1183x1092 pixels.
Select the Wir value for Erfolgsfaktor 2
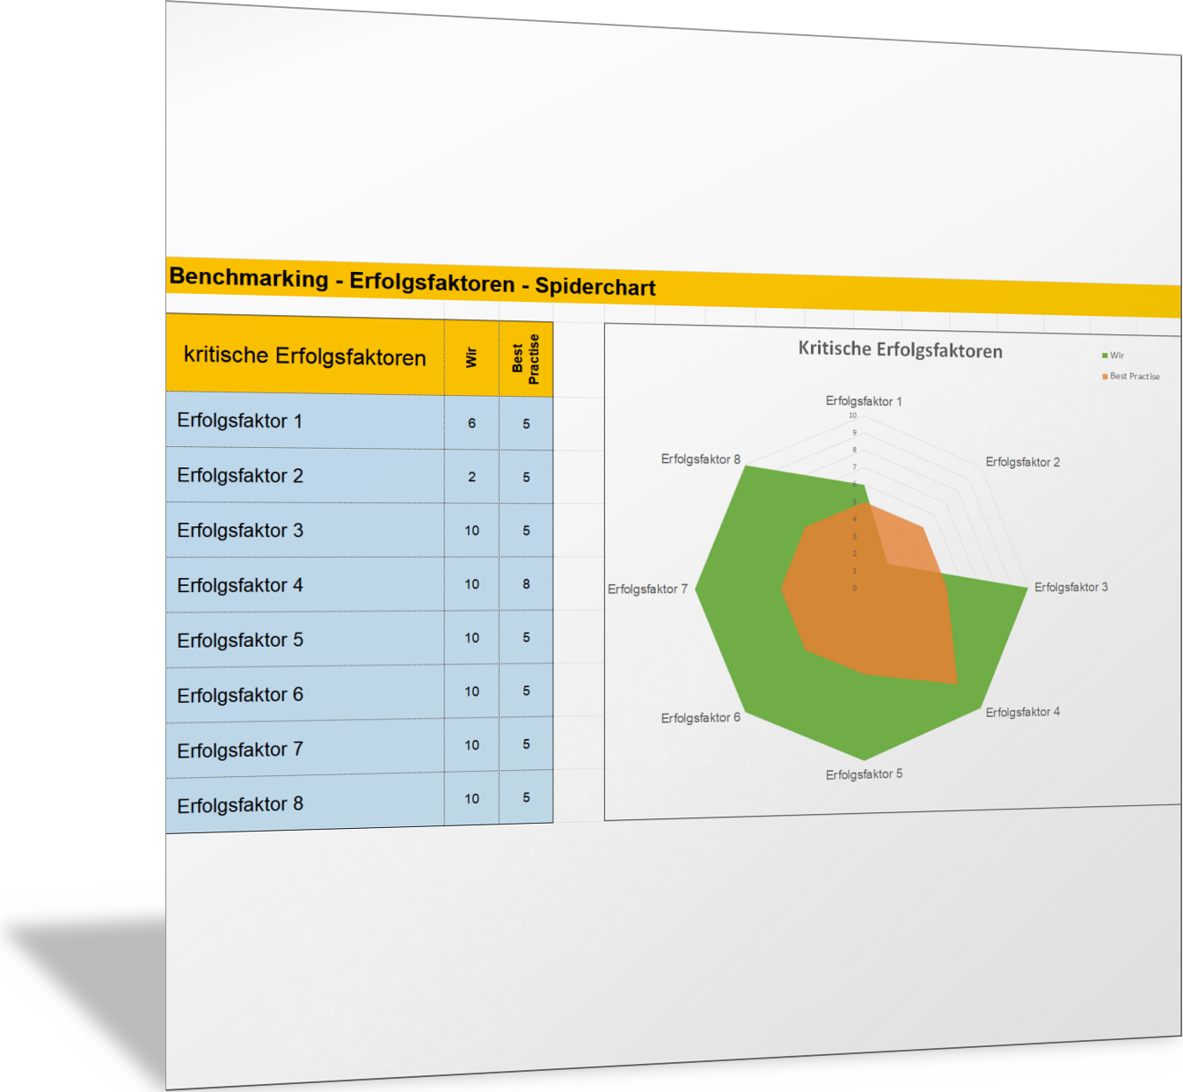point(471,477)
